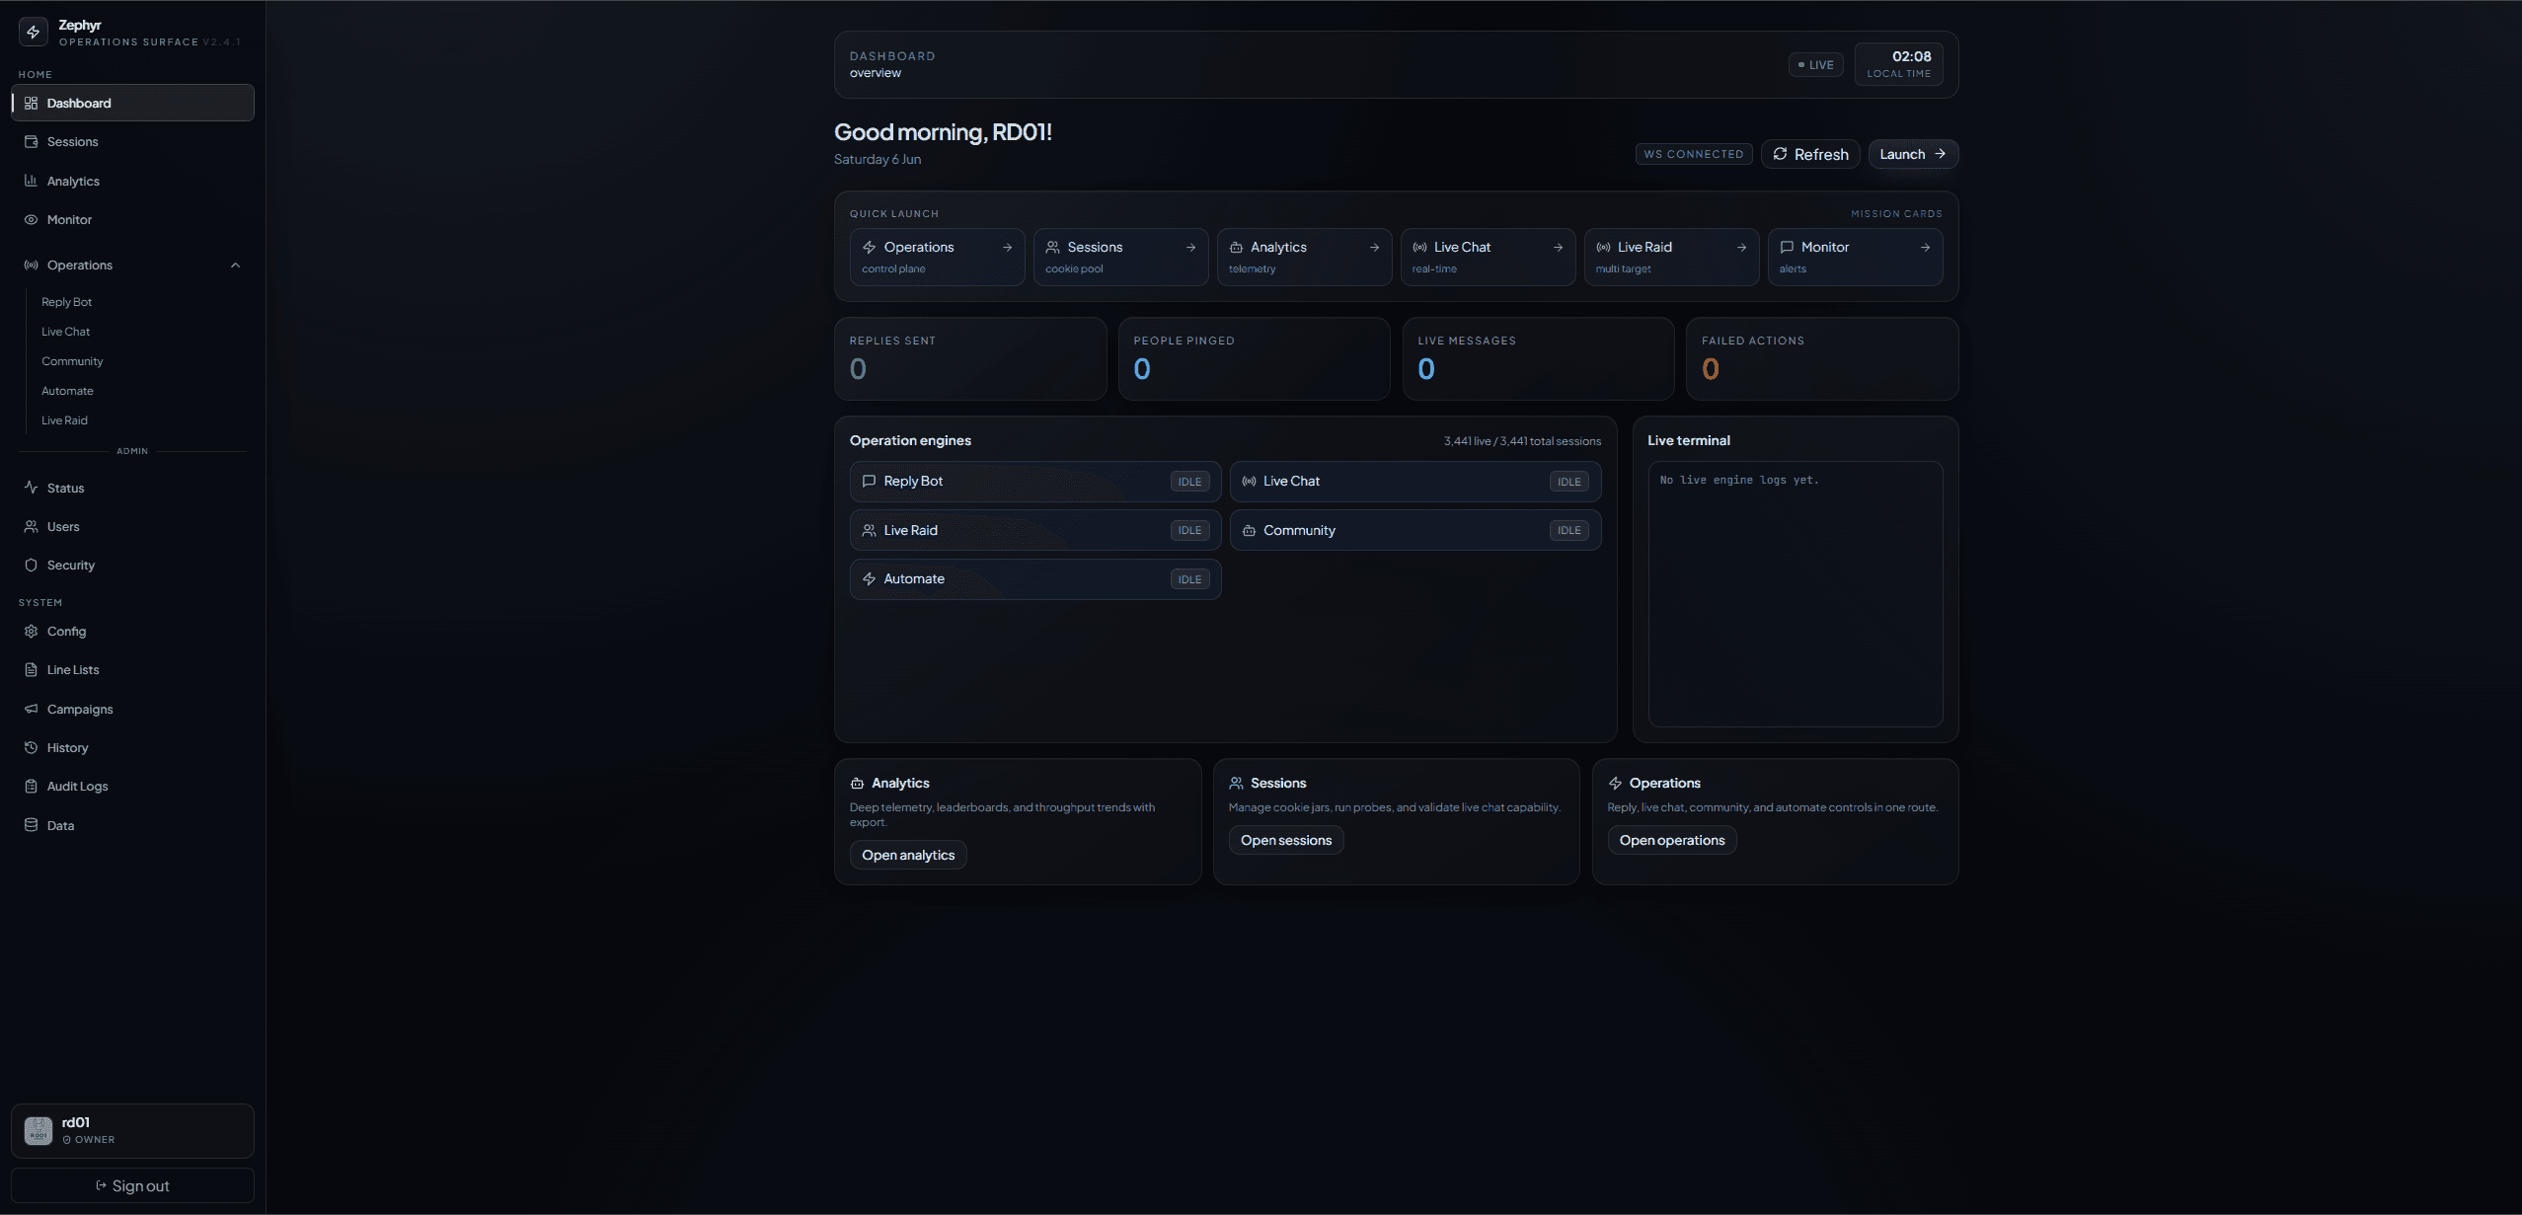2522x1215 pixels.
Task: Click the local time clock box
Action: [x=1898, y=64]
